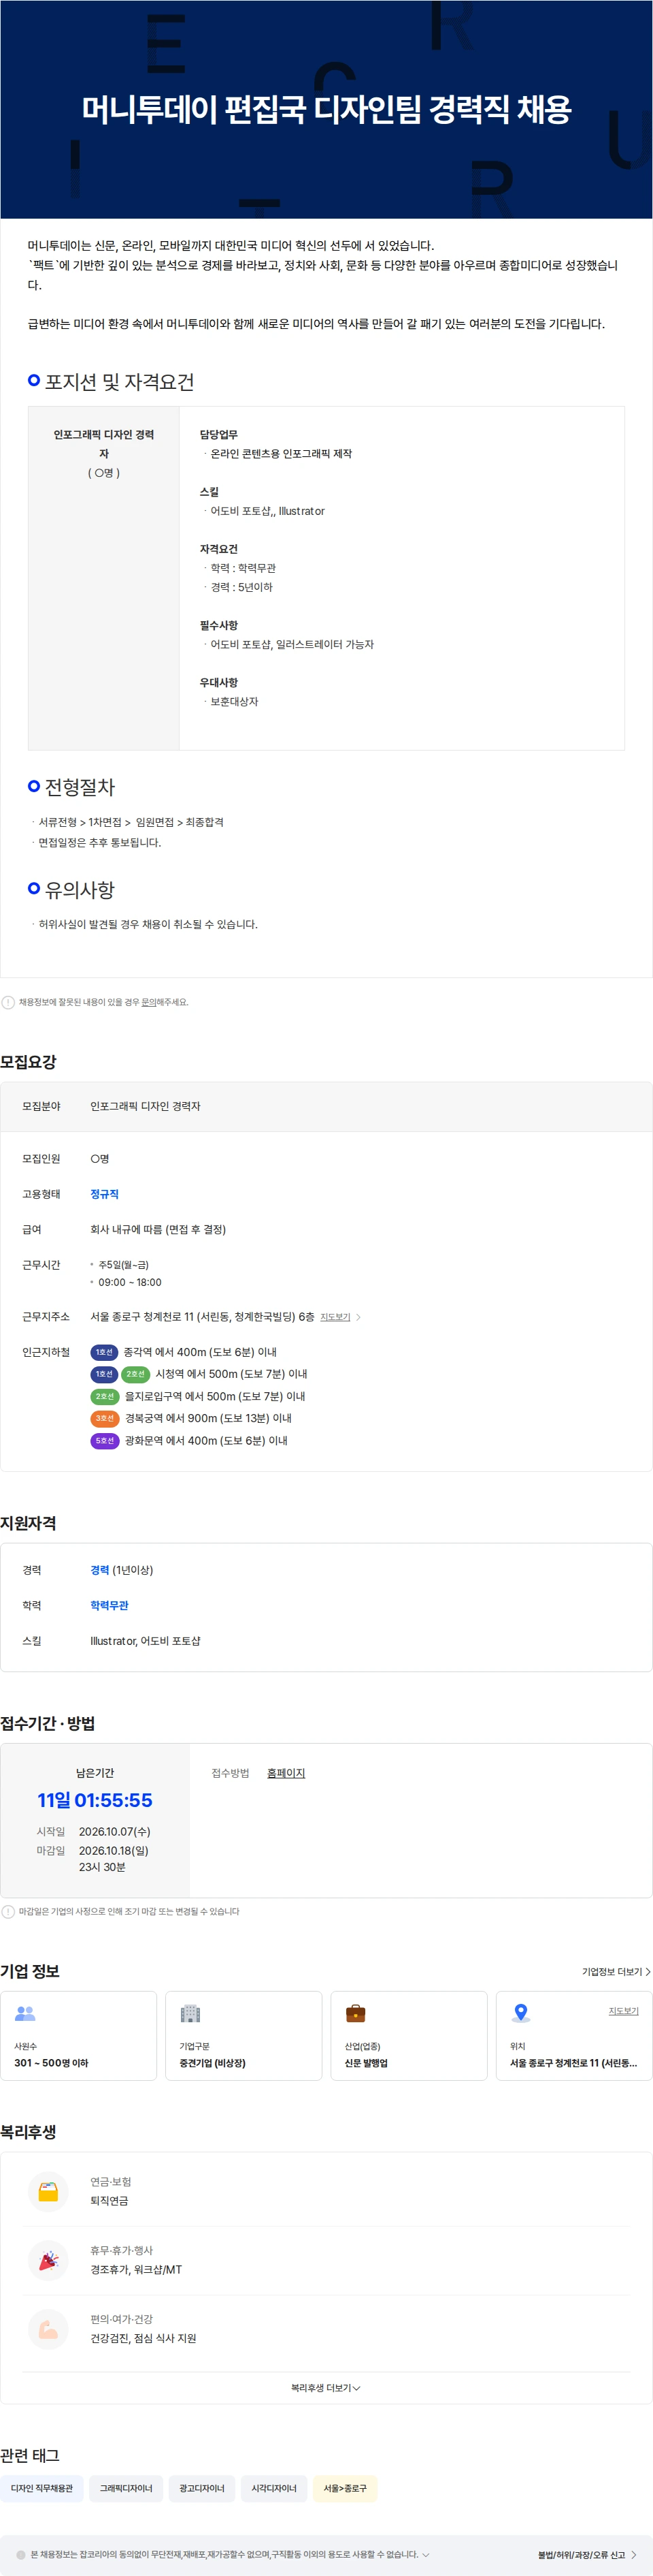Screen dimensions: 653x2576
Task: Select the 그래픽디자이너 tag
Action: [126, 2488]
